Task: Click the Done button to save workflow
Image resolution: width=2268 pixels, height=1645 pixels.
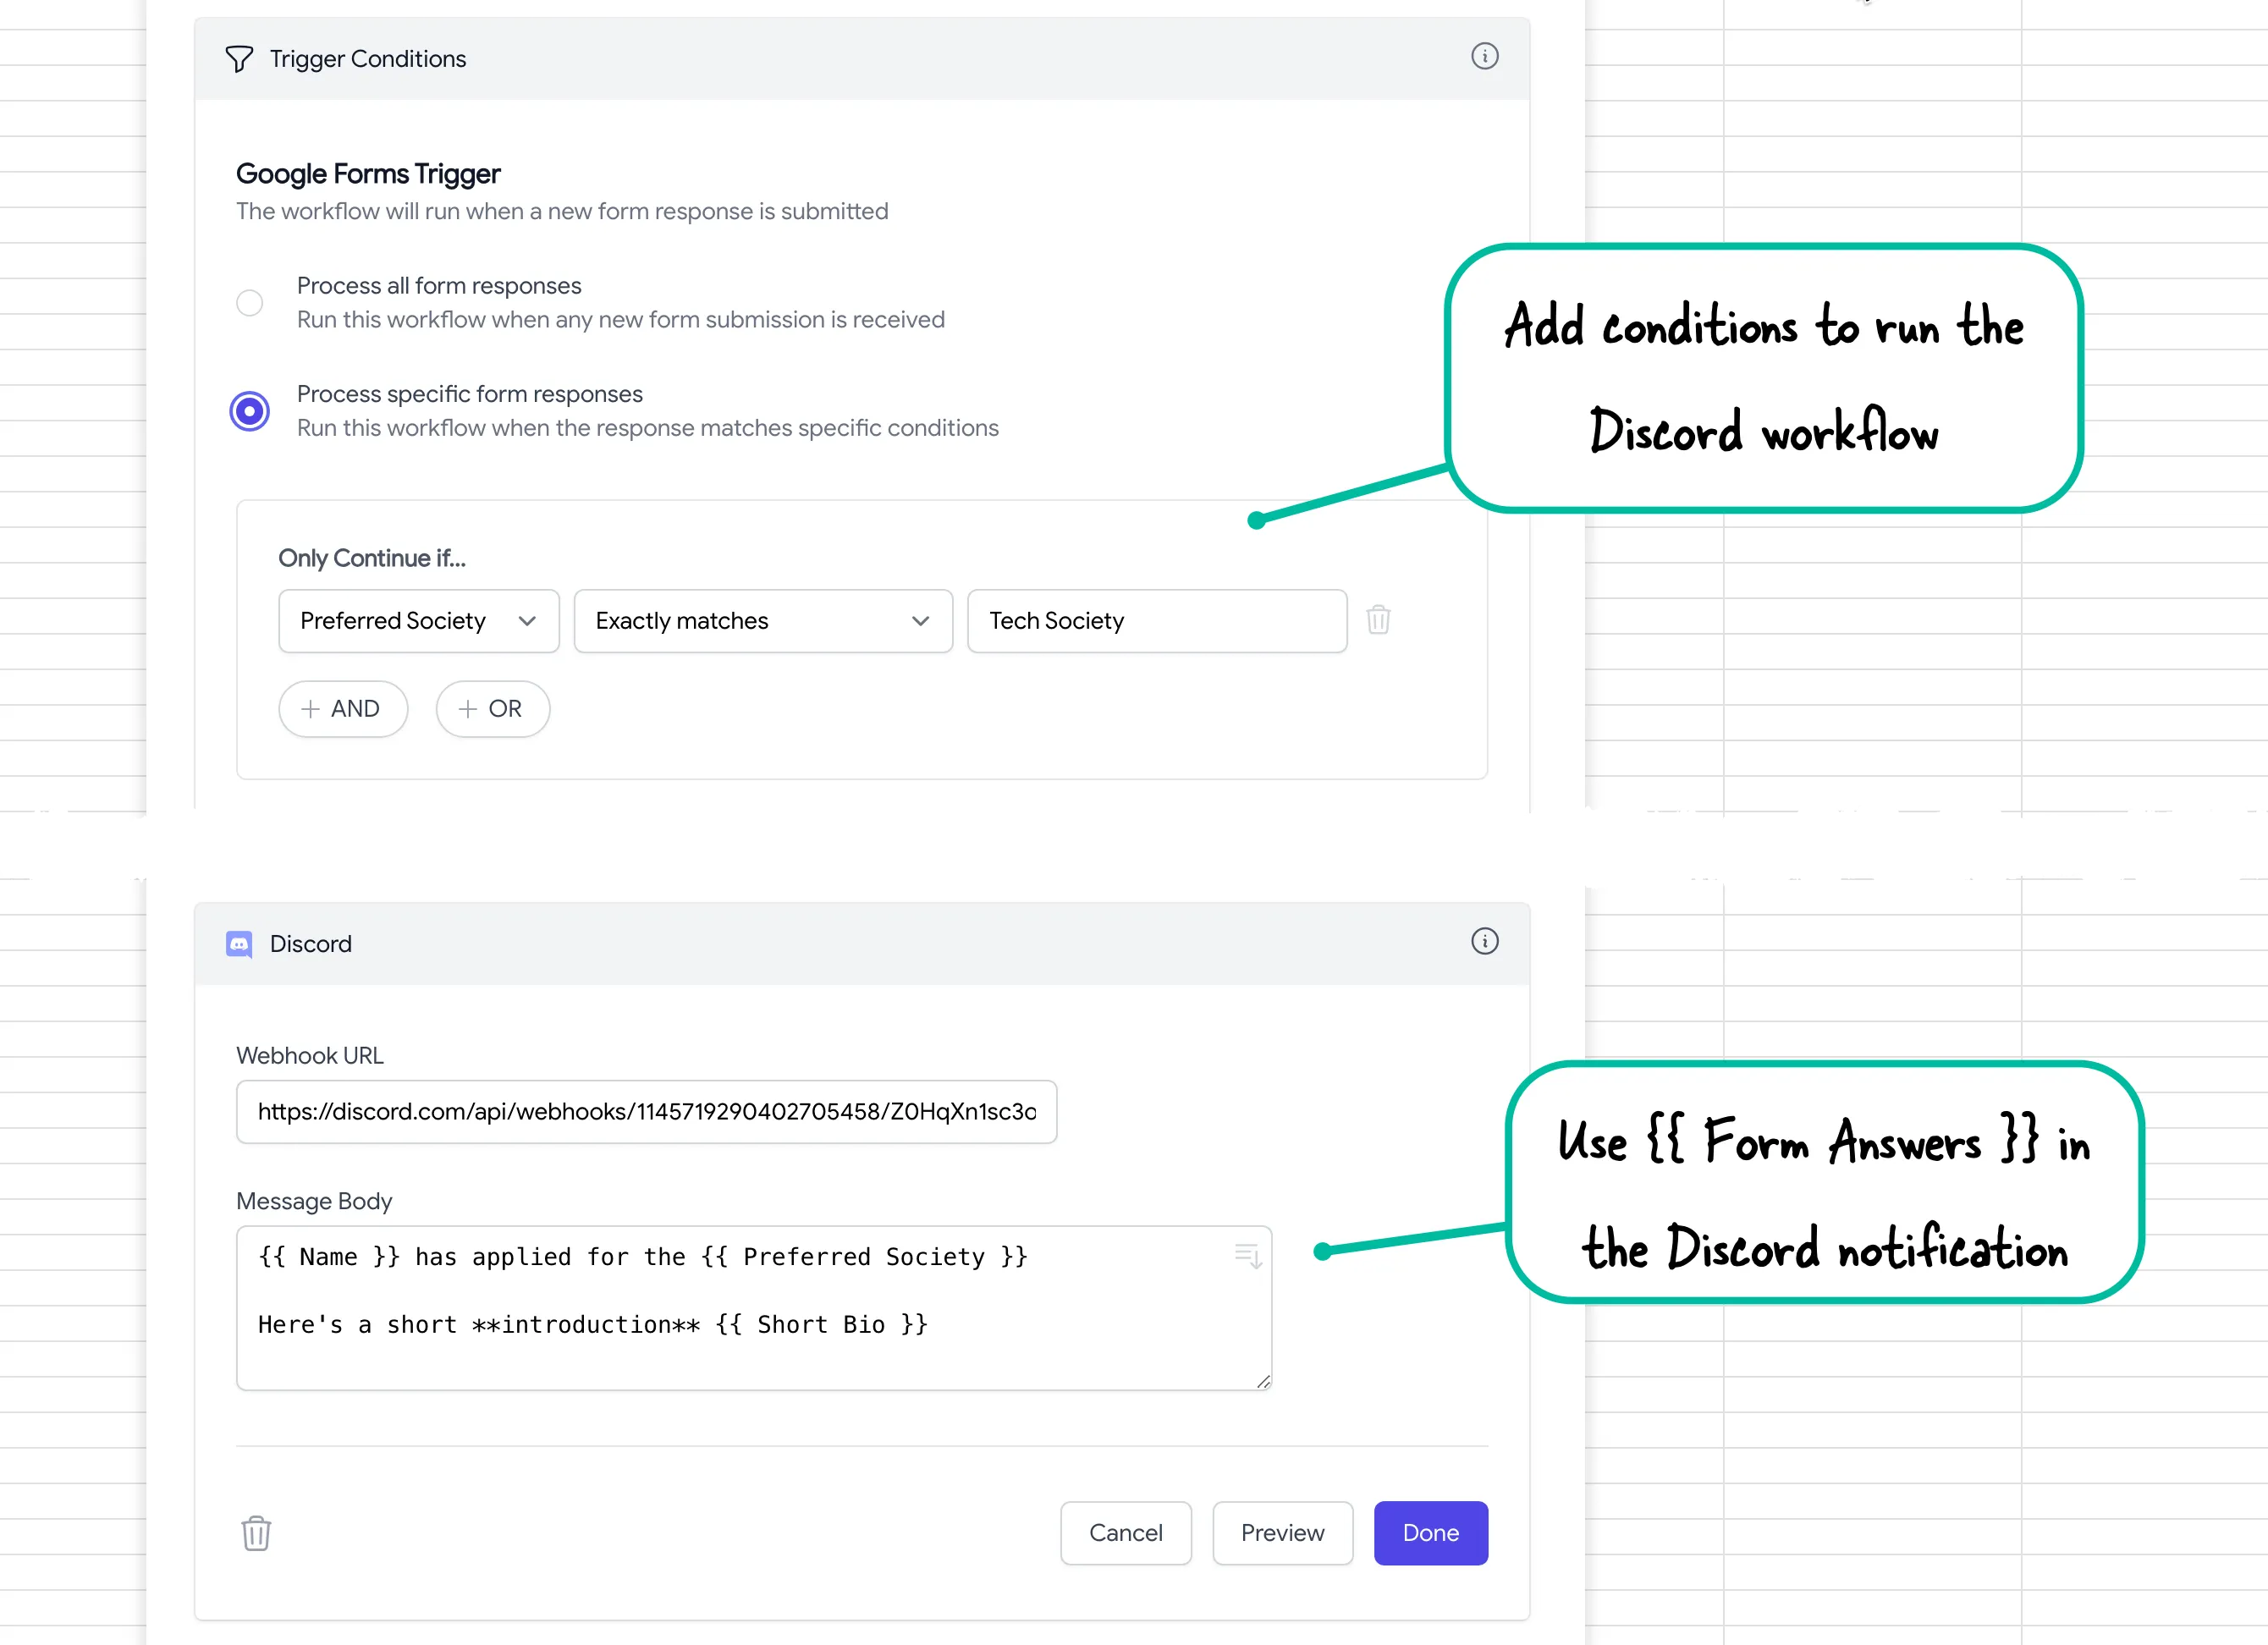Action: coord(1430,1532)
